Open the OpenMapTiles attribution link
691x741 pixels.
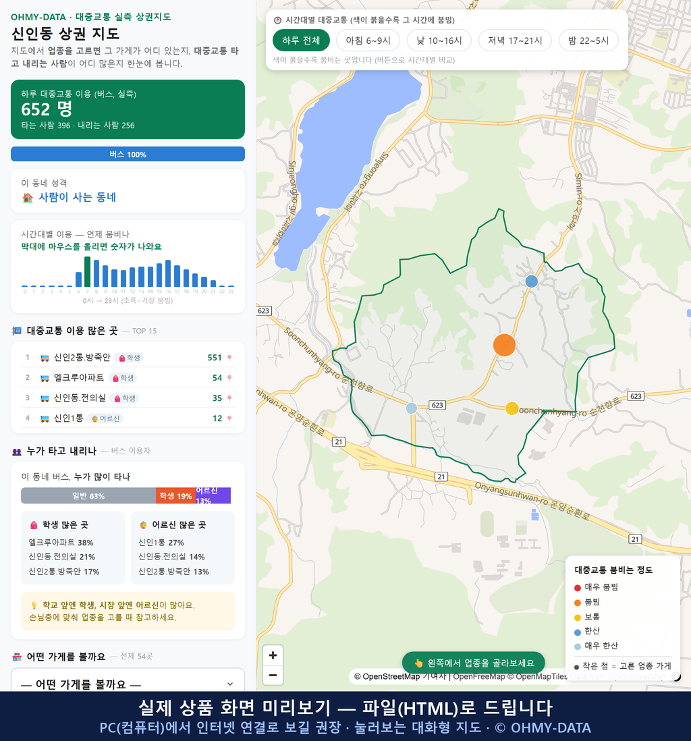click(x=537, y=676)
